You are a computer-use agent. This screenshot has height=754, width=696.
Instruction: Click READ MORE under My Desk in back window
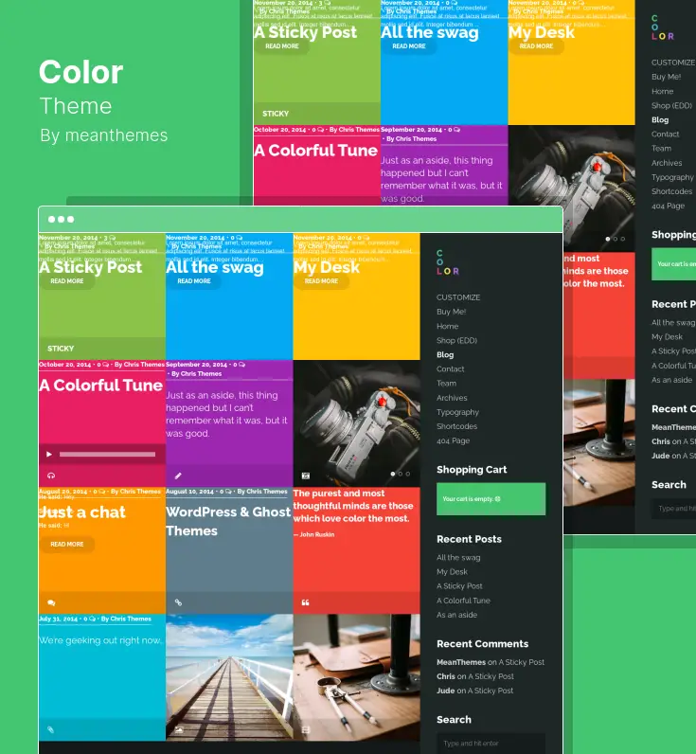536,46
